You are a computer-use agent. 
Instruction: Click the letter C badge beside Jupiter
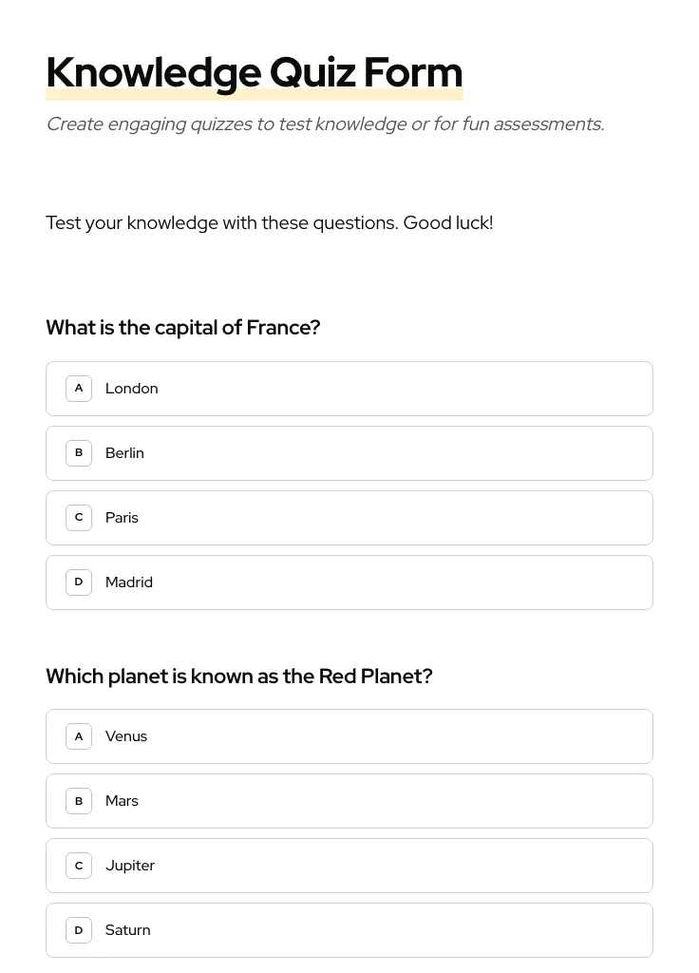pos(79,865)
